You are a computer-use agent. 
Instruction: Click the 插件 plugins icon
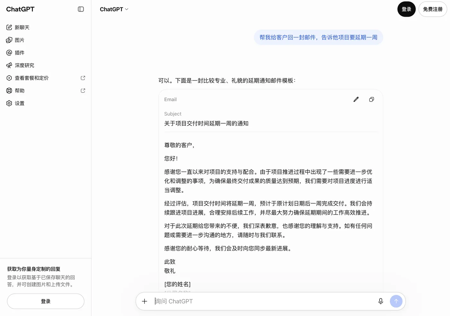click(9, 53)
